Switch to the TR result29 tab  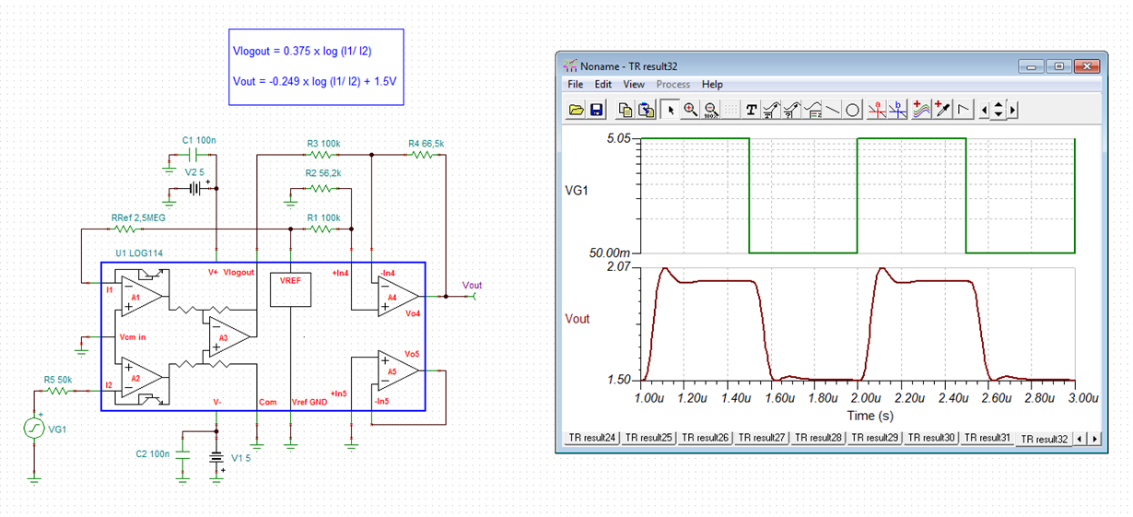coord(875,438)
